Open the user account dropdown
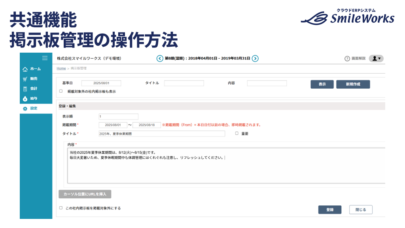 [x=377, y=59]
